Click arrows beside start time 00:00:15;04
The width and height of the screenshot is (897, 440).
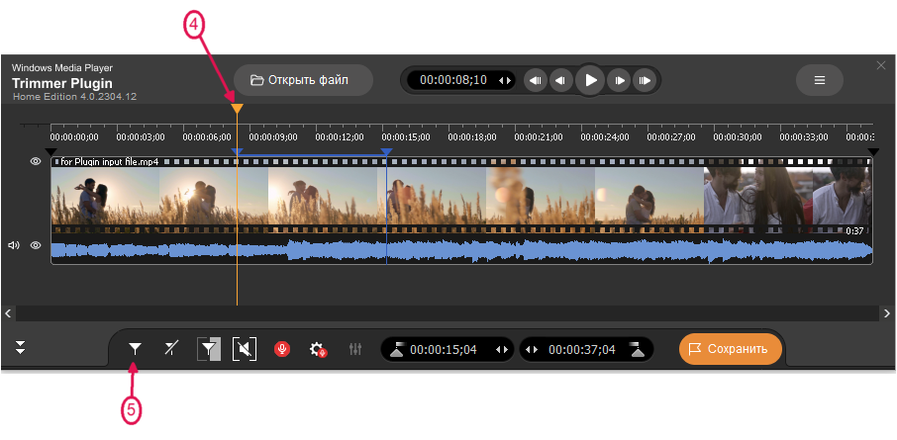(x=502, y=350)
